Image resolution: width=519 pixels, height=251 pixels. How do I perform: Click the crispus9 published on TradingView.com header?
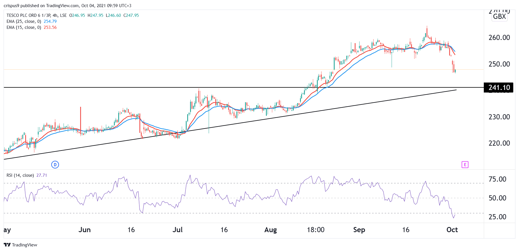(x=68, y=6)
